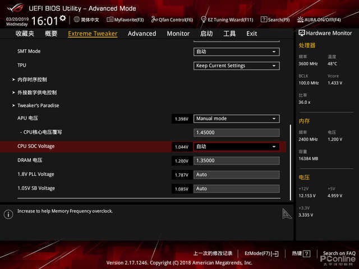
Task: Open Search(F9) question icon
Action: point(264,20)
